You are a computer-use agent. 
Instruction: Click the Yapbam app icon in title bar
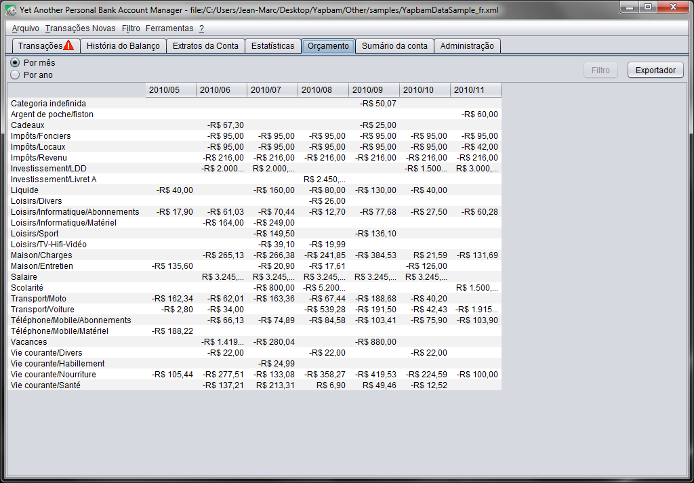[x=12, y=10]
